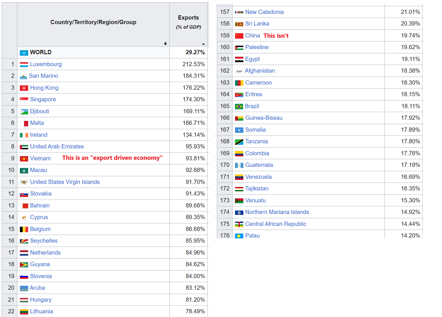Open the Netherlands link
This screenshot has width=442, height=317.
point(45,253)
